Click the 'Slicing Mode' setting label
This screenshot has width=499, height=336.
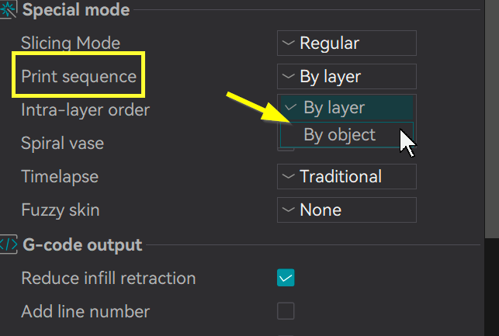click(x=71, y=43)
